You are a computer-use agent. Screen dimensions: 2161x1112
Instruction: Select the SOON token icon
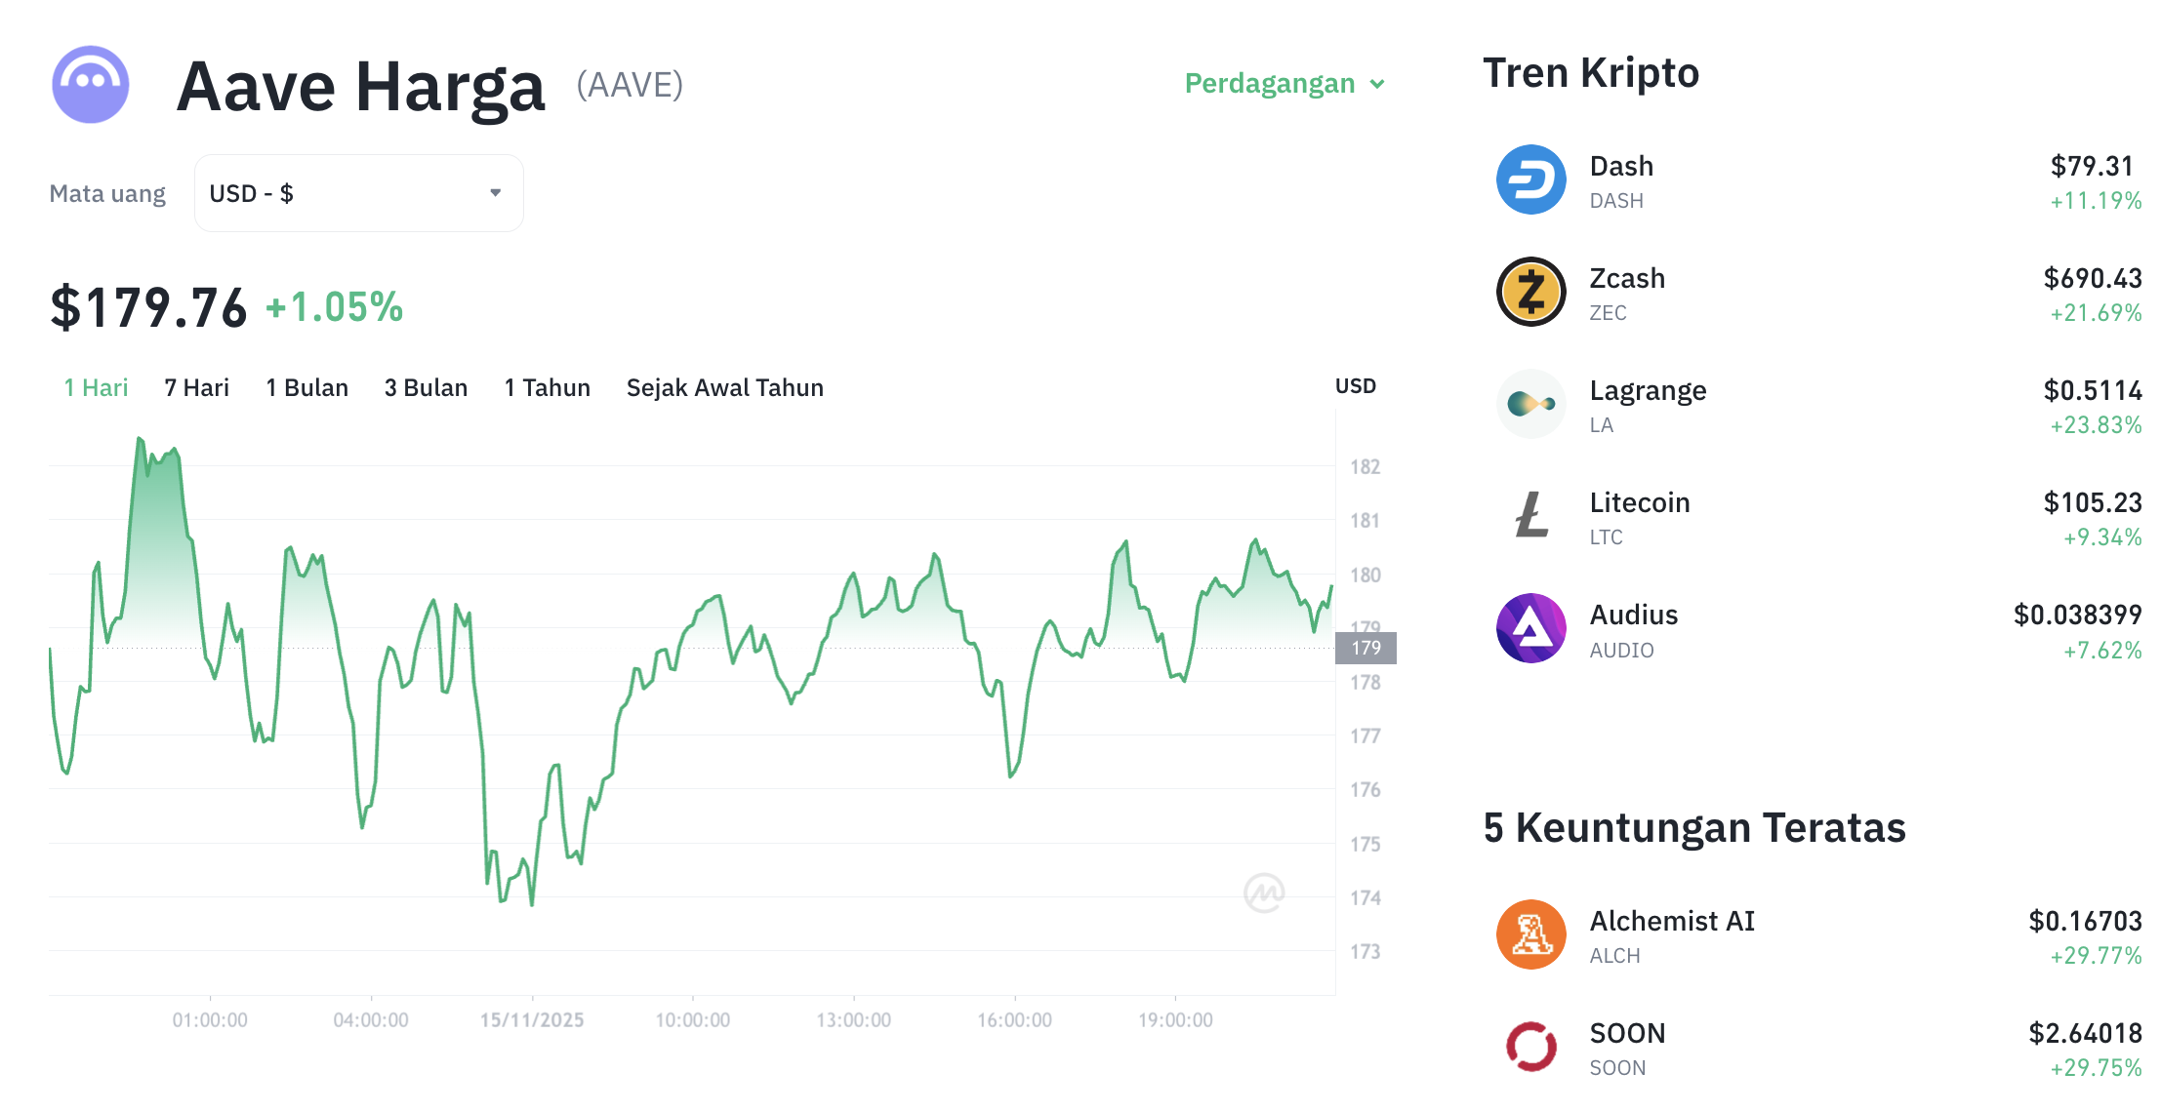pos(1530,1046)
